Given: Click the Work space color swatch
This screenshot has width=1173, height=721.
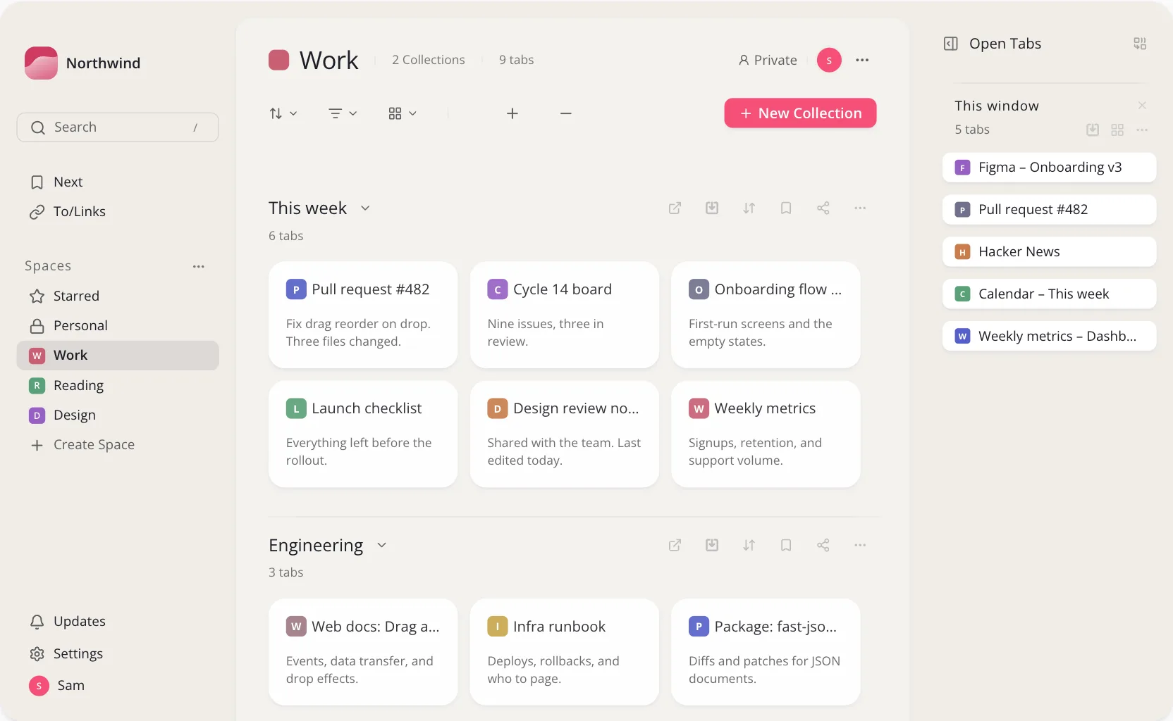Looking at the screenshot, I should (279, 60).
